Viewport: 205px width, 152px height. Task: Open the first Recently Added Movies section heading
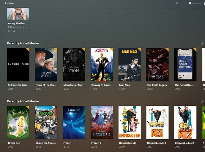click(23, 43)
